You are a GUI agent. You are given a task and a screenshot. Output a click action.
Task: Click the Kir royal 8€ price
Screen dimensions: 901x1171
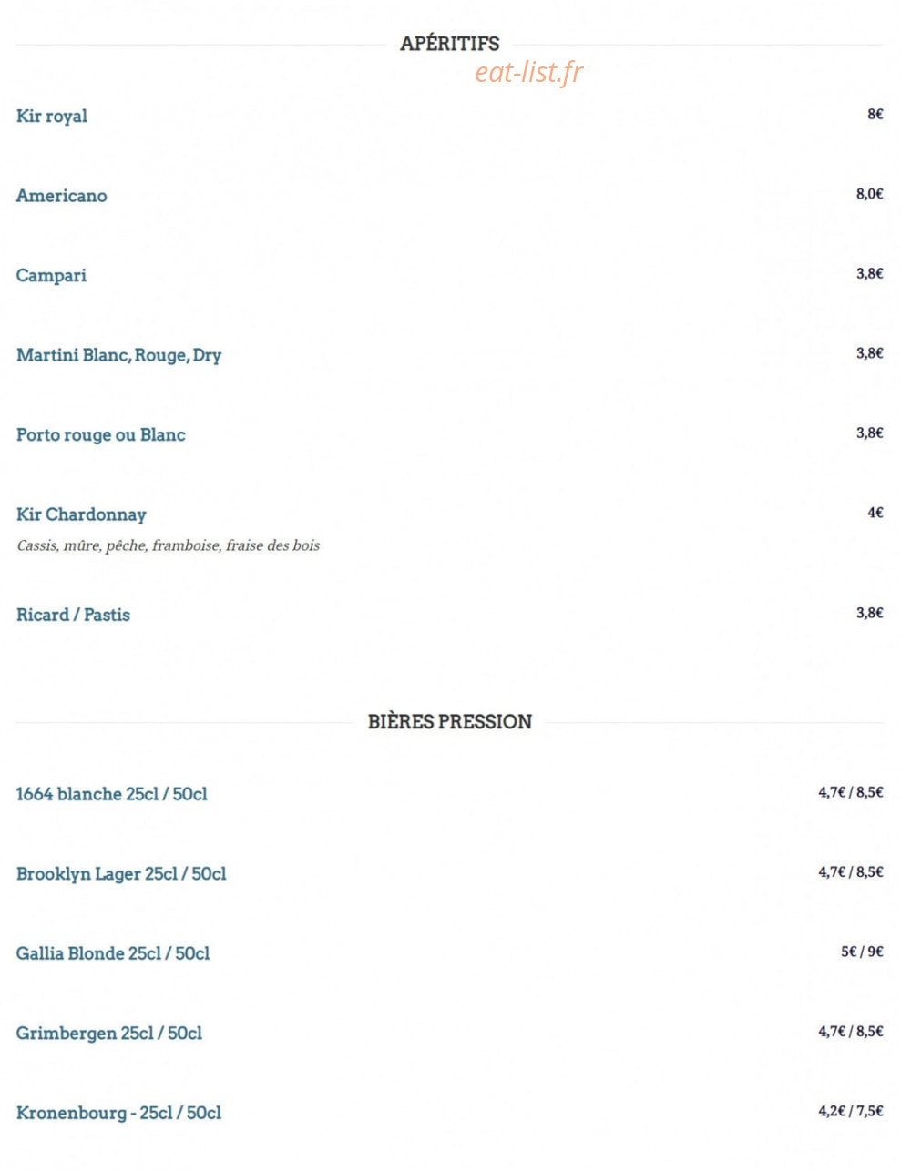[875, 114]
